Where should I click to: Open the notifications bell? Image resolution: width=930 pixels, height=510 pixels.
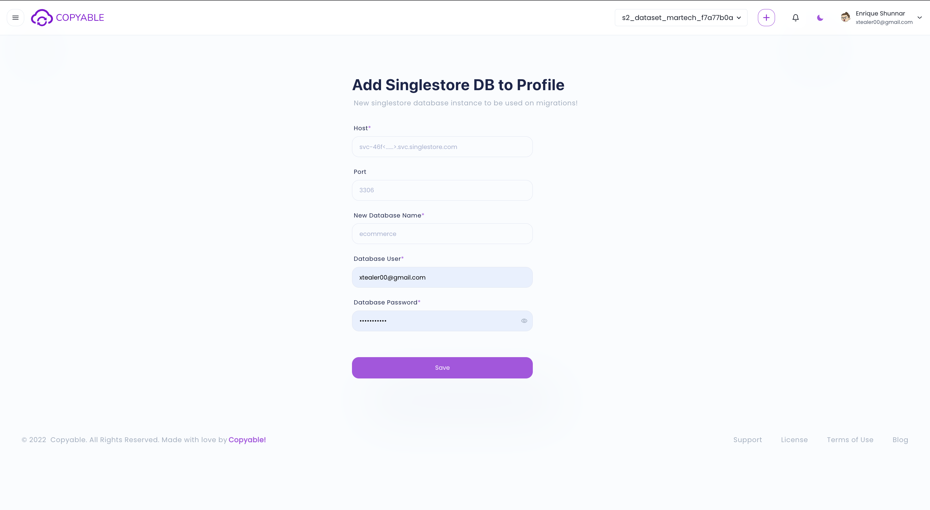(x=795, y=18)
